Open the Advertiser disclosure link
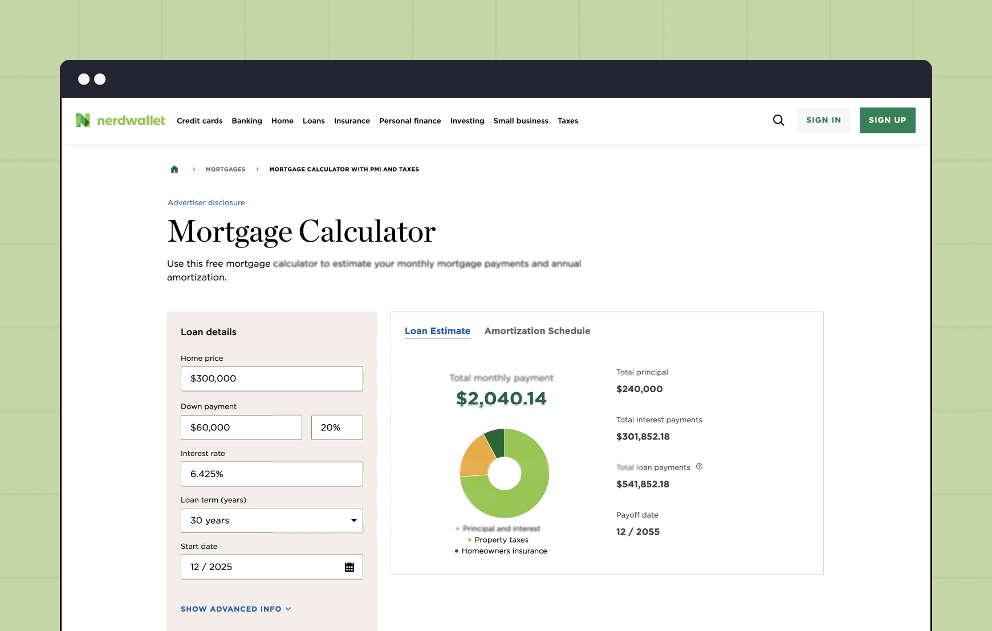This screenshot has width=992, height=631. click(x=206, y=202)
